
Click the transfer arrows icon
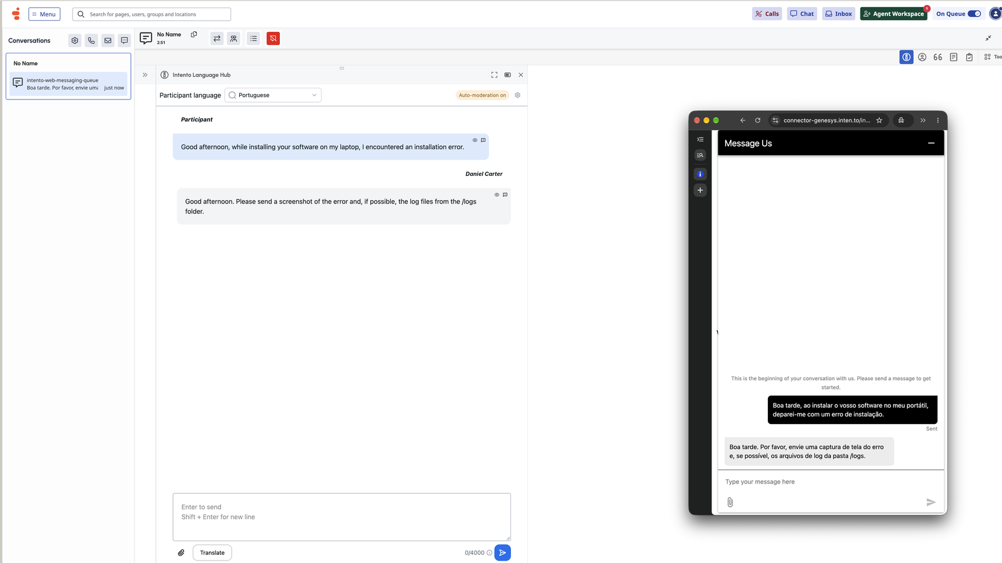point(217,39)
